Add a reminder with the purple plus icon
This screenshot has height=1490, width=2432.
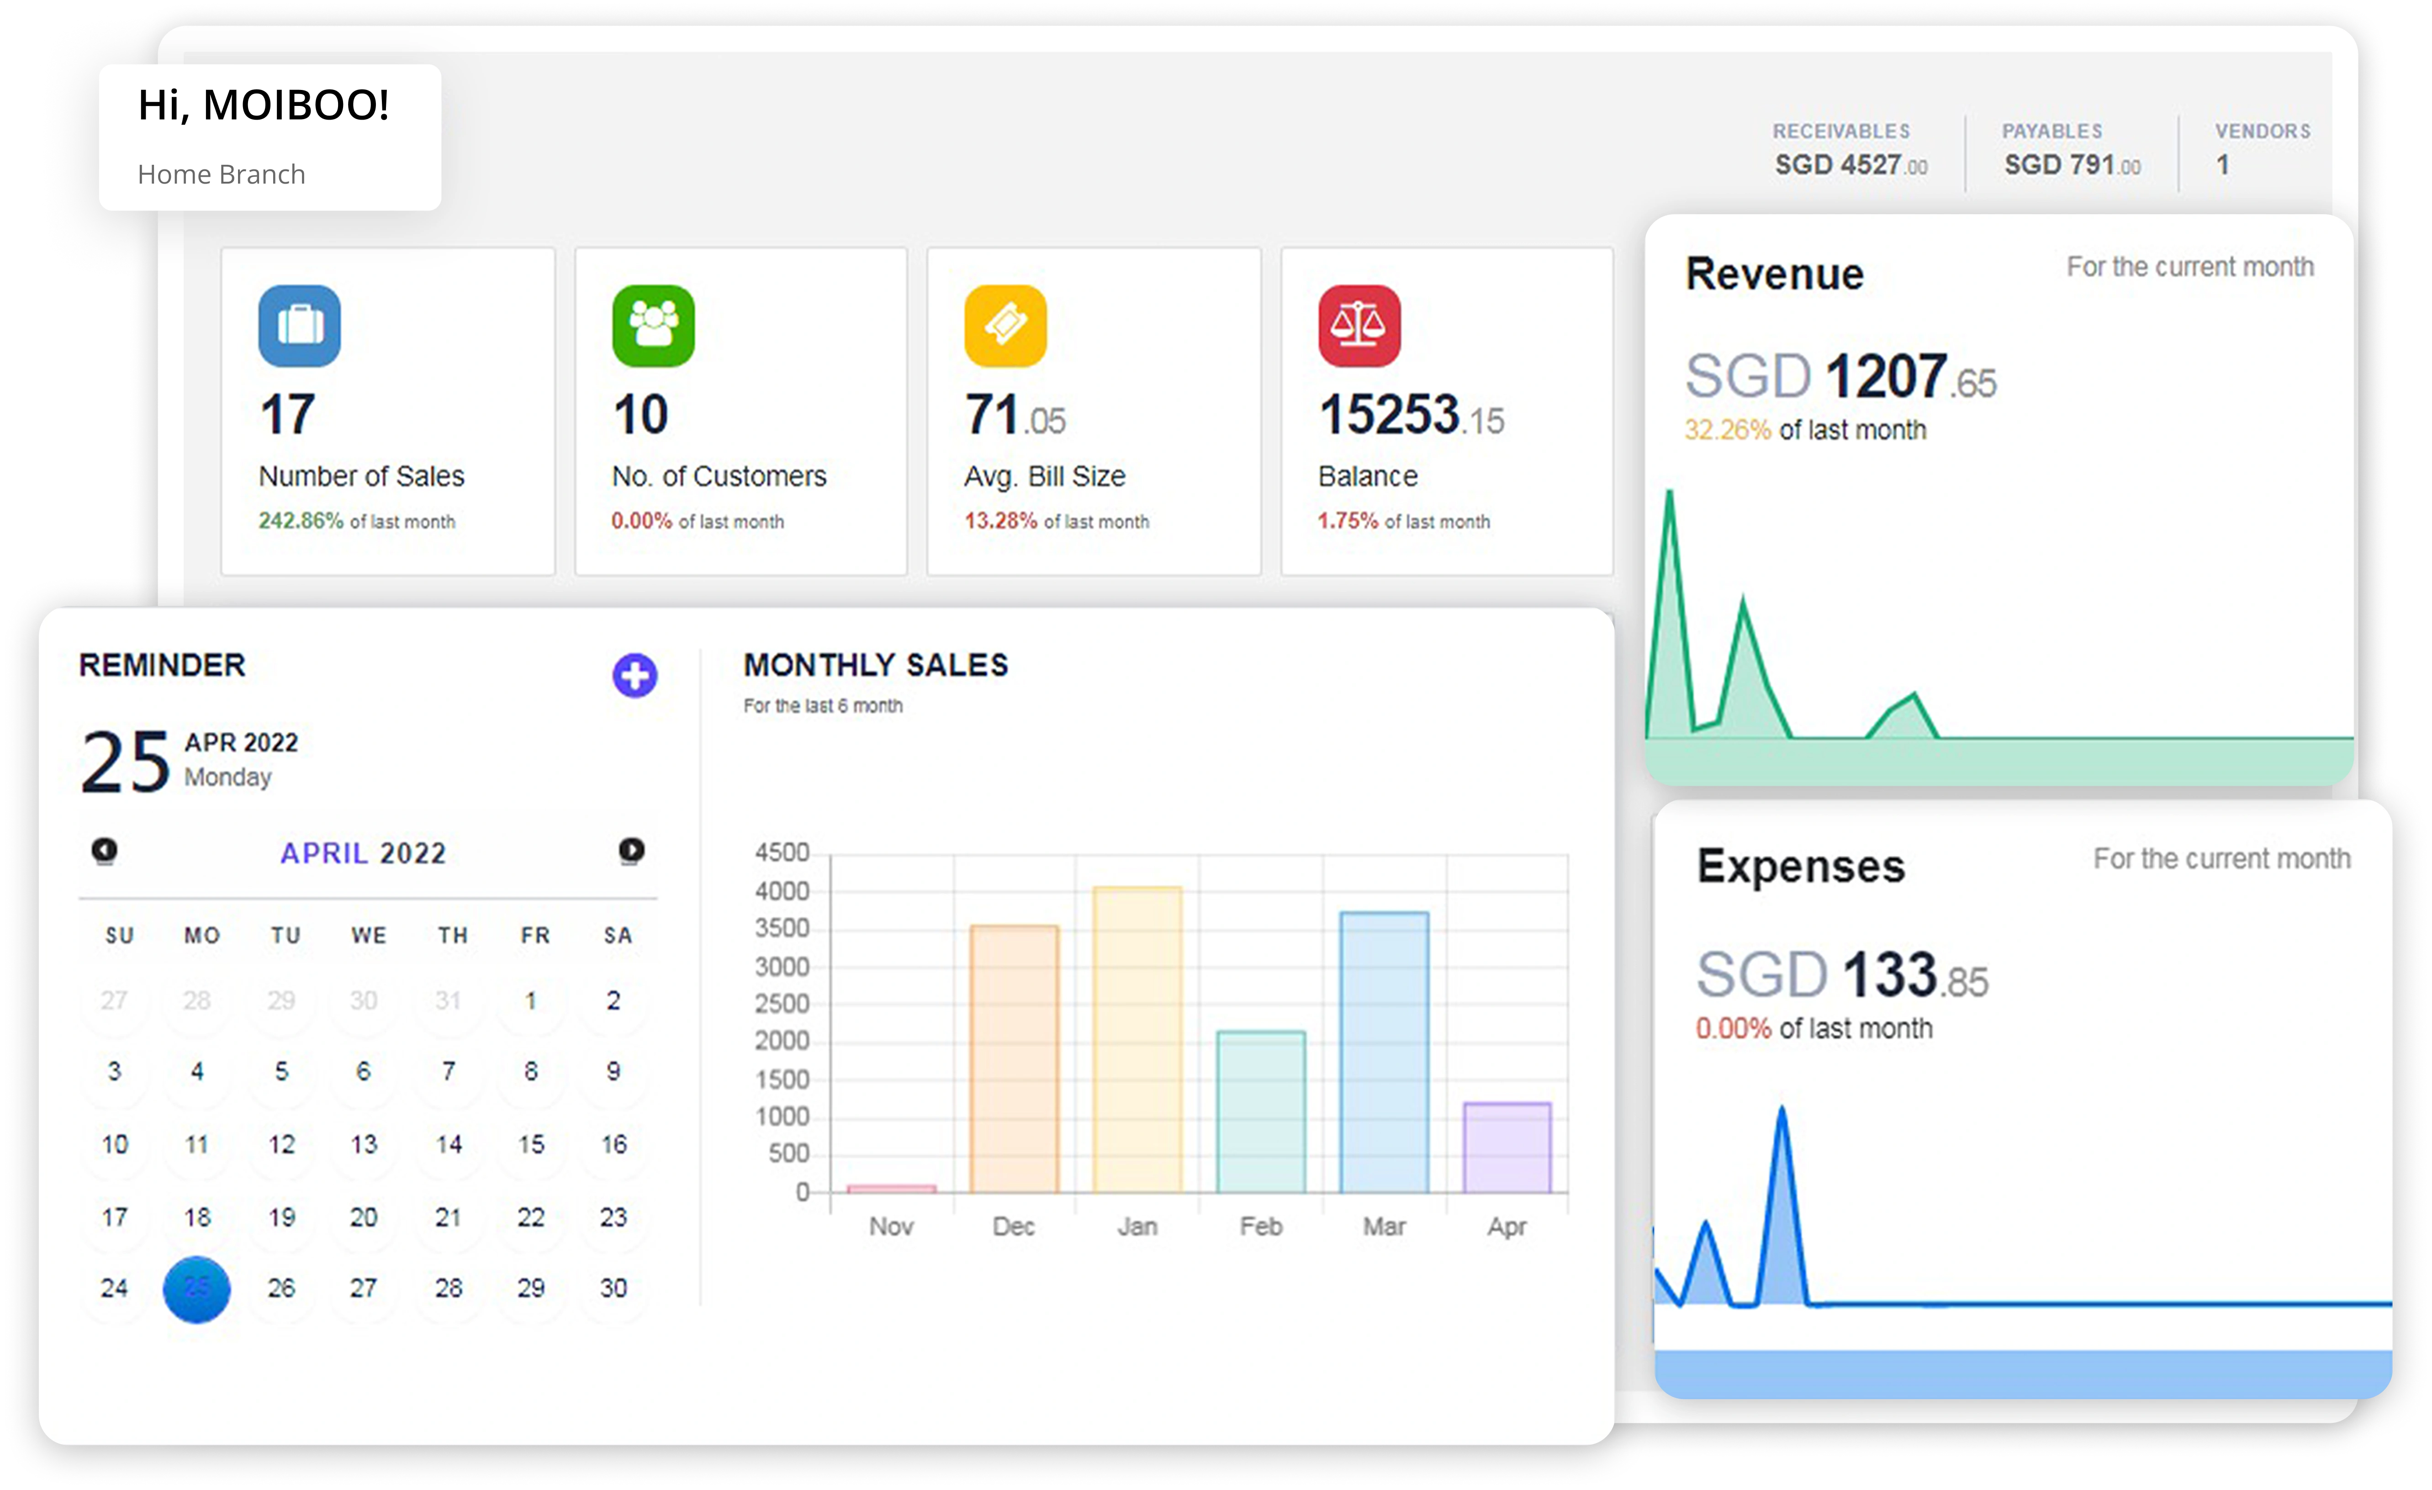(x=634, y=675)
